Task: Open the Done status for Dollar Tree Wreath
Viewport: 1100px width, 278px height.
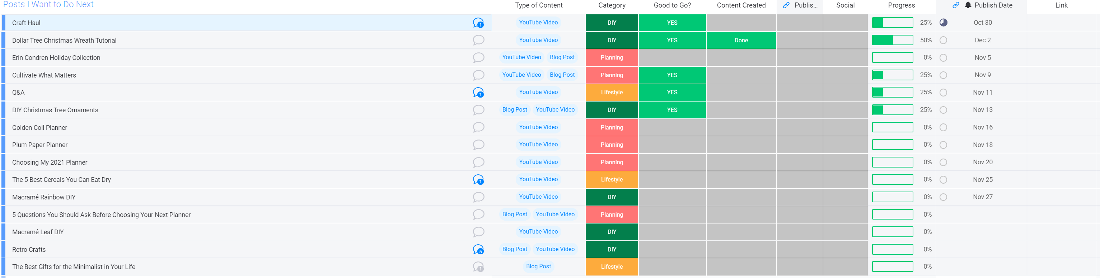Action: [x=741, y=40]
